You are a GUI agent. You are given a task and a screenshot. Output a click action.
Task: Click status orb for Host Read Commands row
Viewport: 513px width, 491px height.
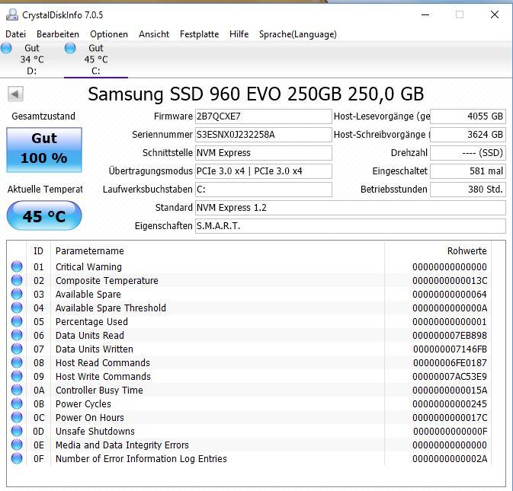click(17, 362)
